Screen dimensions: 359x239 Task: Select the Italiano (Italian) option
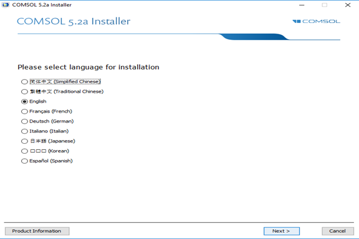[x=24, y=131]
